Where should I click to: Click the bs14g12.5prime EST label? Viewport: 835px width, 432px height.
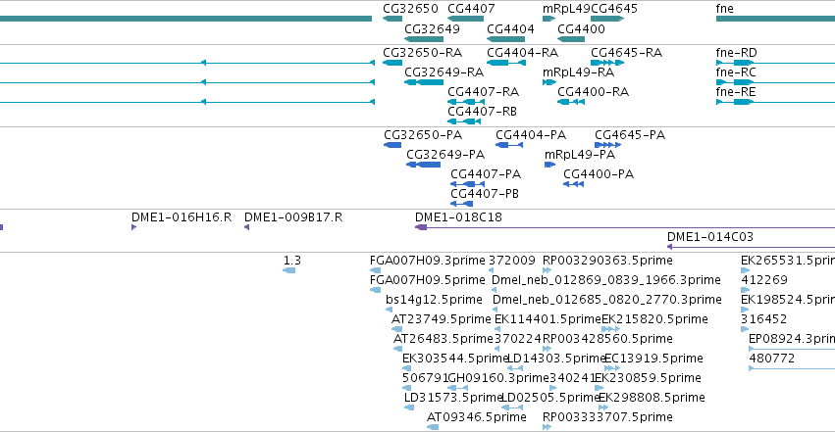[434, 300]
